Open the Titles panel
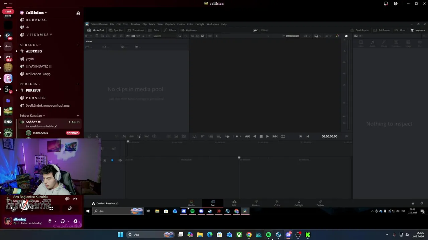This screenshot has height=240, width=428. [x=154, y=30]
